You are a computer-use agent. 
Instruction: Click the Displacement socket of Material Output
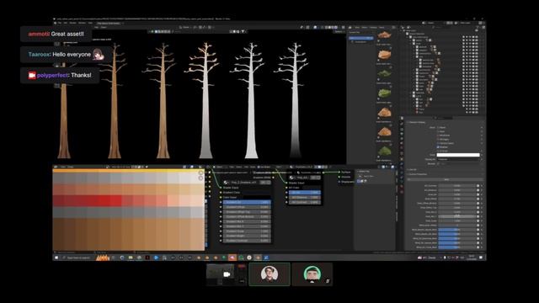coord(339,182)
